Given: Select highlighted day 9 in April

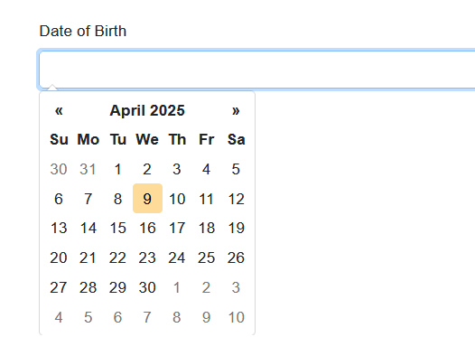Looking at the screenshot, I should tap(147, 199).
